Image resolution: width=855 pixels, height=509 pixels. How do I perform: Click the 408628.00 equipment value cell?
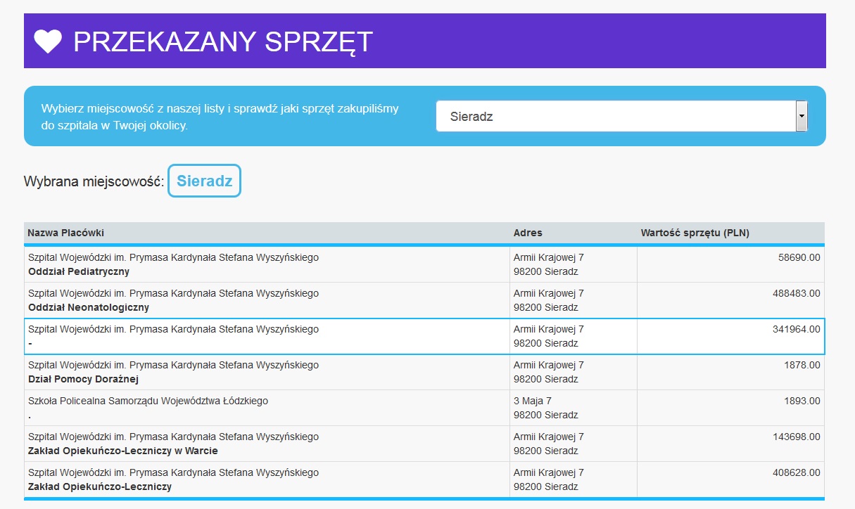(730, 479)
